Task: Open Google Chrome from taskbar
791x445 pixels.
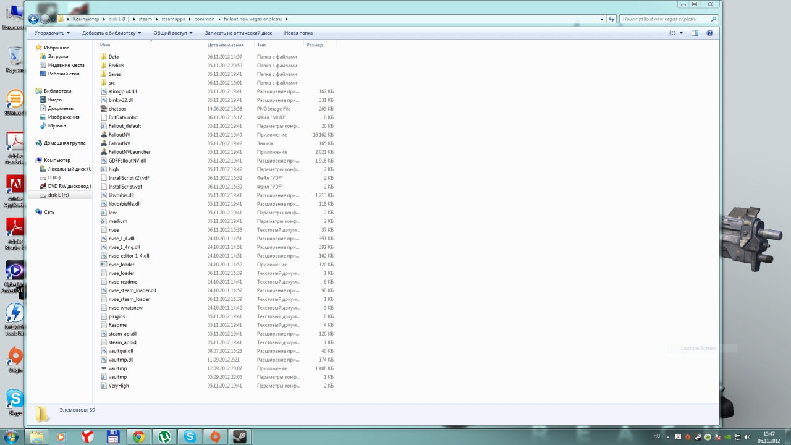Action: pos(138,437)
